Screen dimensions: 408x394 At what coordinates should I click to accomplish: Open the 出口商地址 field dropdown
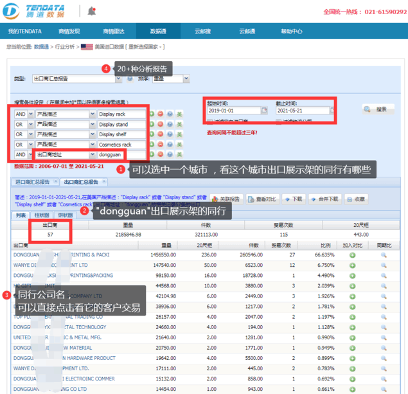pyautogui.click(x=93, y=154)
